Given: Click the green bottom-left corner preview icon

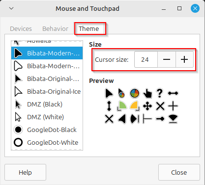Looking at the screenshot, I should (x=122, y=106).
